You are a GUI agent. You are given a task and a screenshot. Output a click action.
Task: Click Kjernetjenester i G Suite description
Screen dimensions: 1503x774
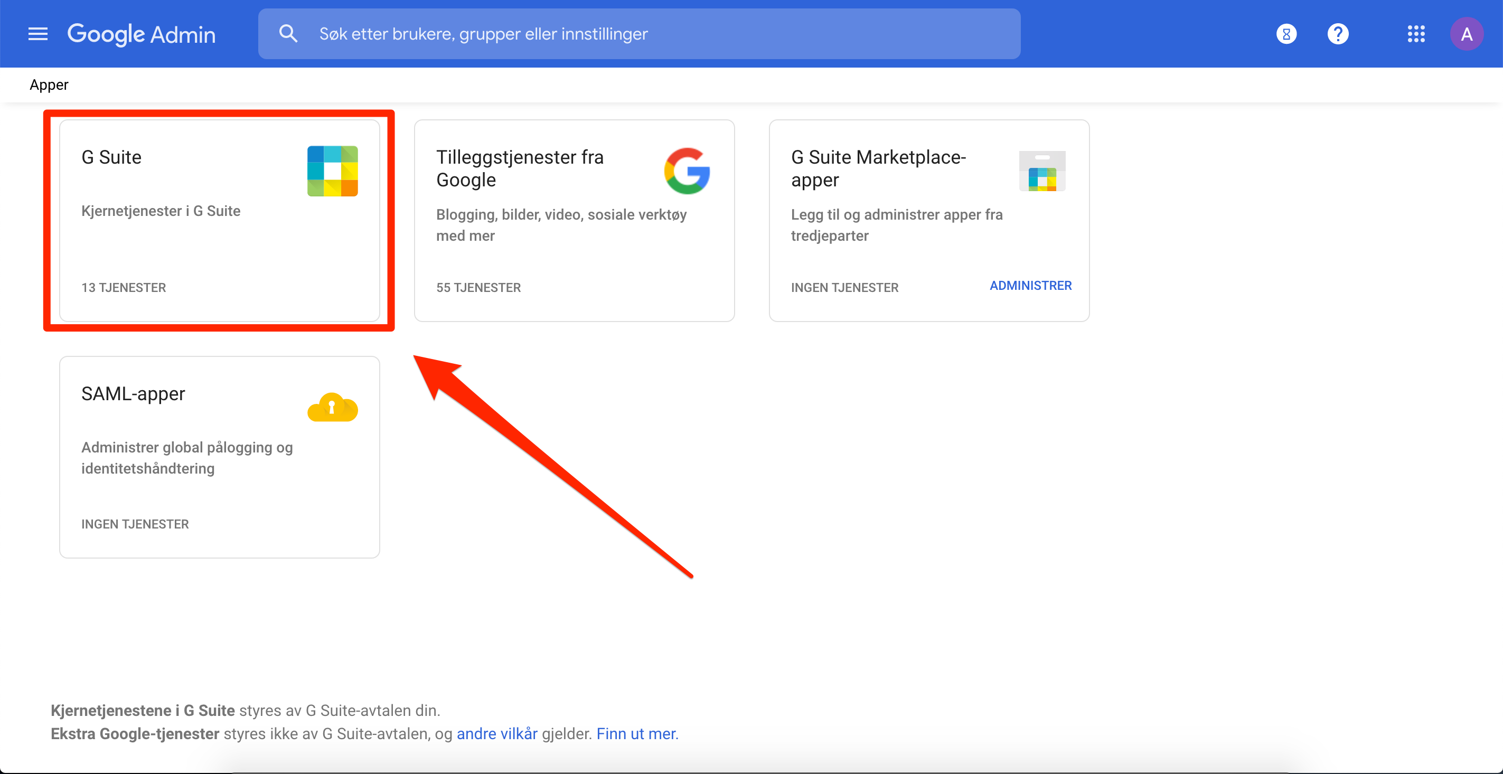161,211
